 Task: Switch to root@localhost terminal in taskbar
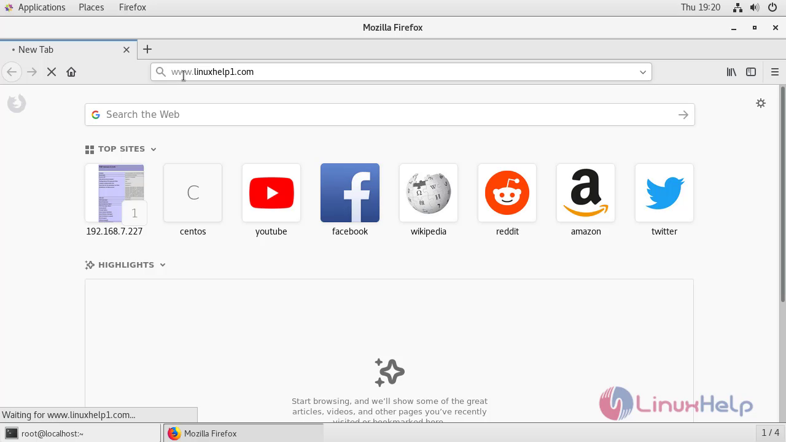(x=81, y=433)
